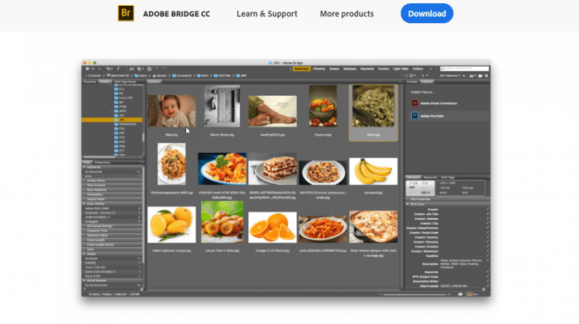Open the star rating filter dropdown
This screenshot has height=324, width=579.
coord(424,76)
